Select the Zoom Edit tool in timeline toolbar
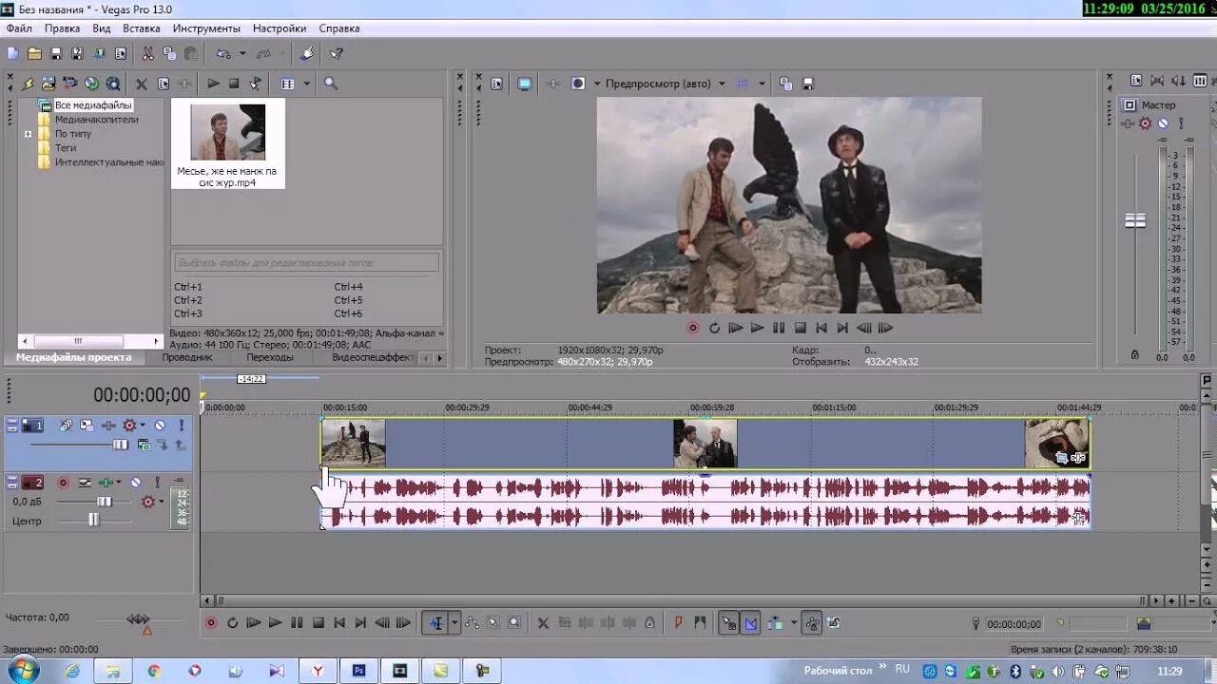Image resolution: width=1217 pixels, height=684 pixels. click(514, 623)
